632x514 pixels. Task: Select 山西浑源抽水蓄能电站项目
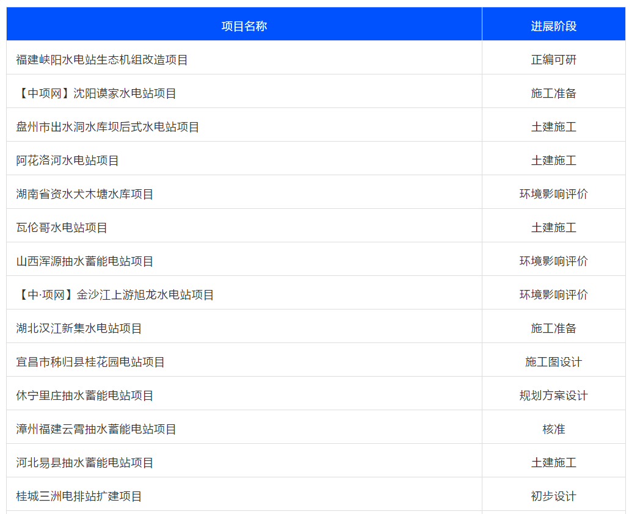[x=84, y=261]
